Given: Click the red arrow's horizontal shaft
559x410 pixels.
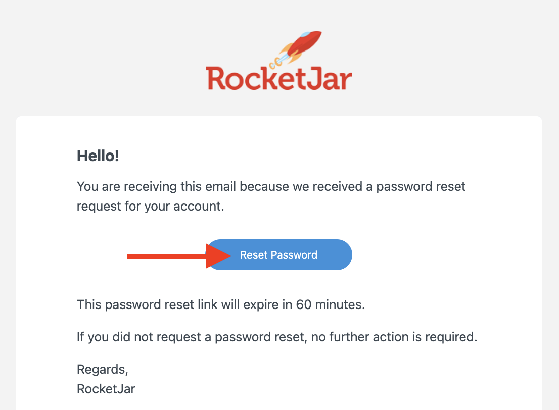Looking at the screenshot, I should [166, 257].
